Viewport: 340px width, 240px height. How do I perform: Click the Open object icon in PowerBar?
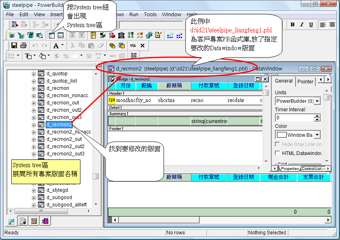point(30,35)
